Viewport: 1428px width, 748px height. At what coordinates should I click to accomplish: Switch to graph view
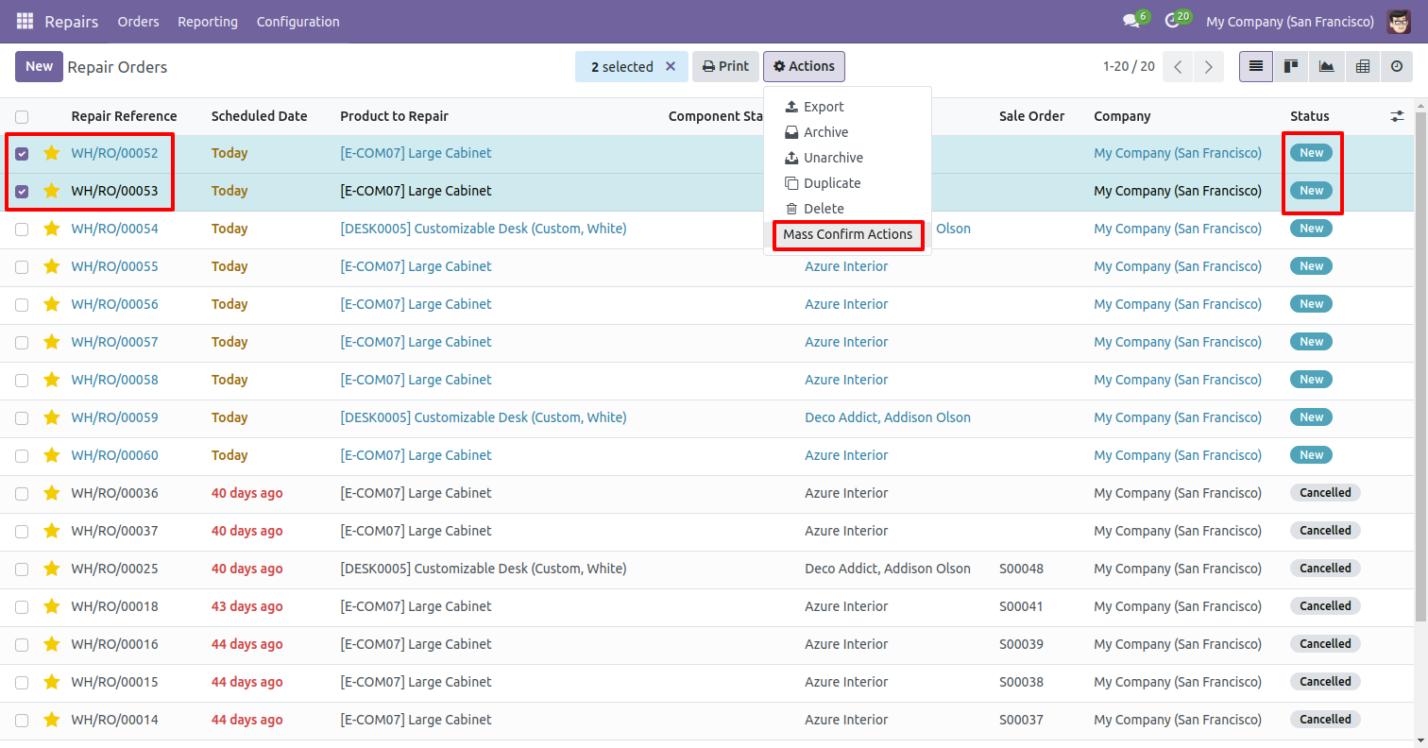click(1326, 66)
